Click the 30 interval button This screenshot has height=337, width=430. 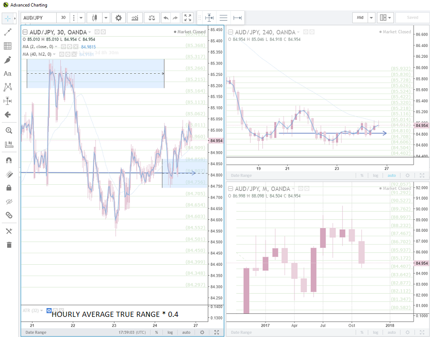tap(63, 18)
